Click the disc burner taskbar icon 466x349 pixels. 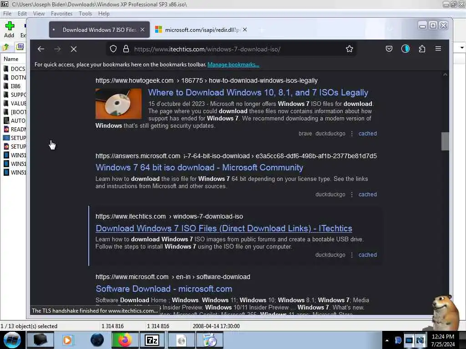(209, 340)
